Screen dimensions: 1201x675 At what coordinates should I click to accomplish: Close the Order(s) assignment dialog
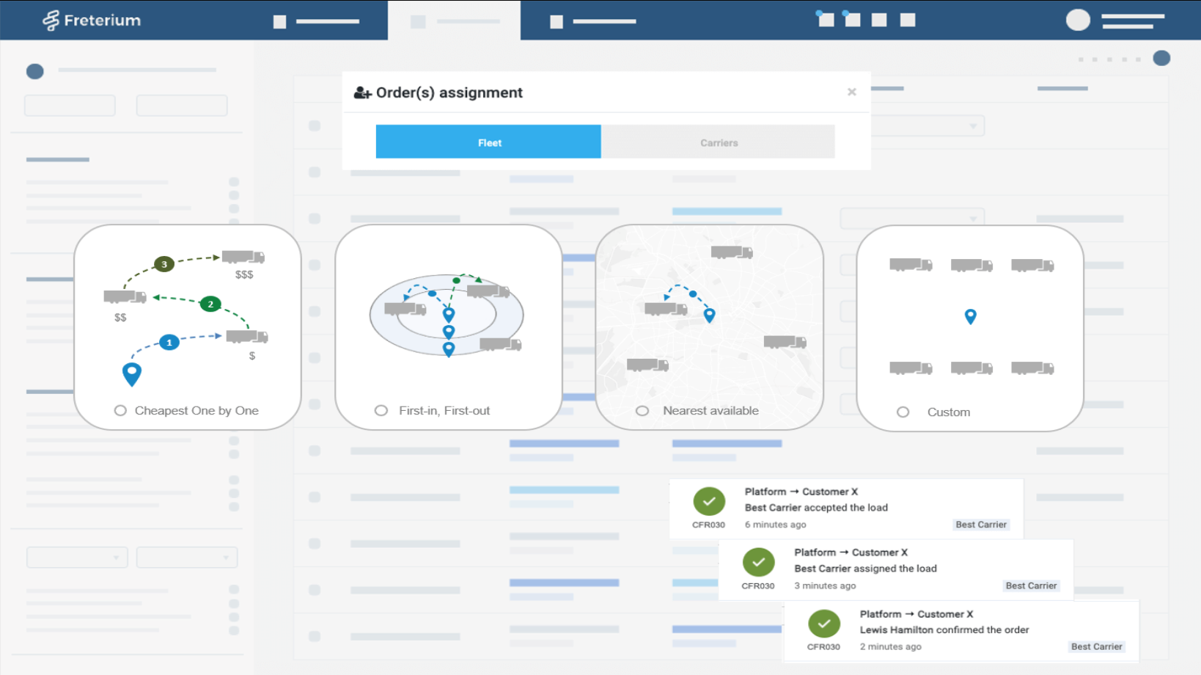[x=851, y=92]
